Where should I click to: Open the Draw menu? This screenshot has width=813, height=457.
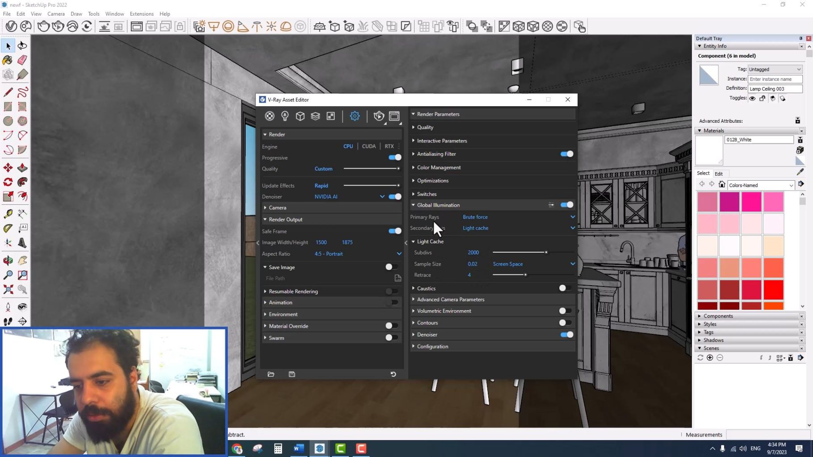click(x=76, y=14)
